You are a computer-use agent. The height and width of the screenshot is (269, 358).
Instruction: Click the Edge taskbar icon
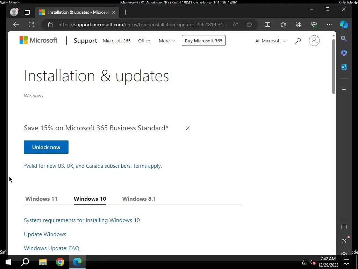tap(77, 262)
